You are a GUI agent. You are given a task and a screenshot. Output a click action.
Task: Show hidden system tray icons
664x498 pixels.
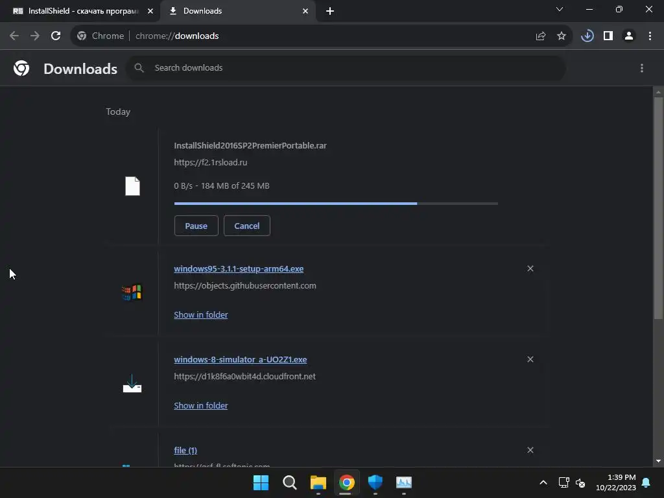(543, 482)
